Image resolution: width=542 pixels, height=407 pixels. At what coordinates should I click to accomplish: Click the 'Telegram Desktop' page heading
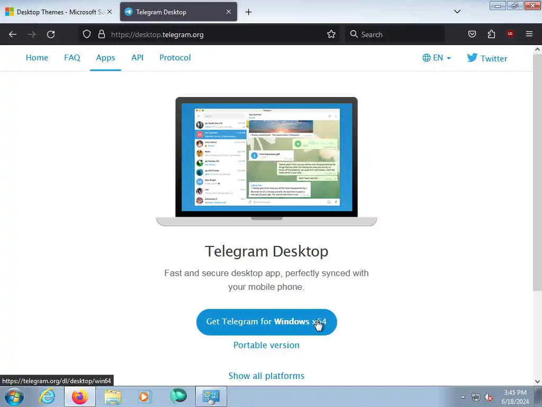click(267, 251)
